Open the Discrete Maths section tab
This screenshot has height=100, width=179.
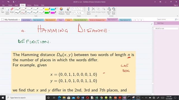(x=80, y=20)
